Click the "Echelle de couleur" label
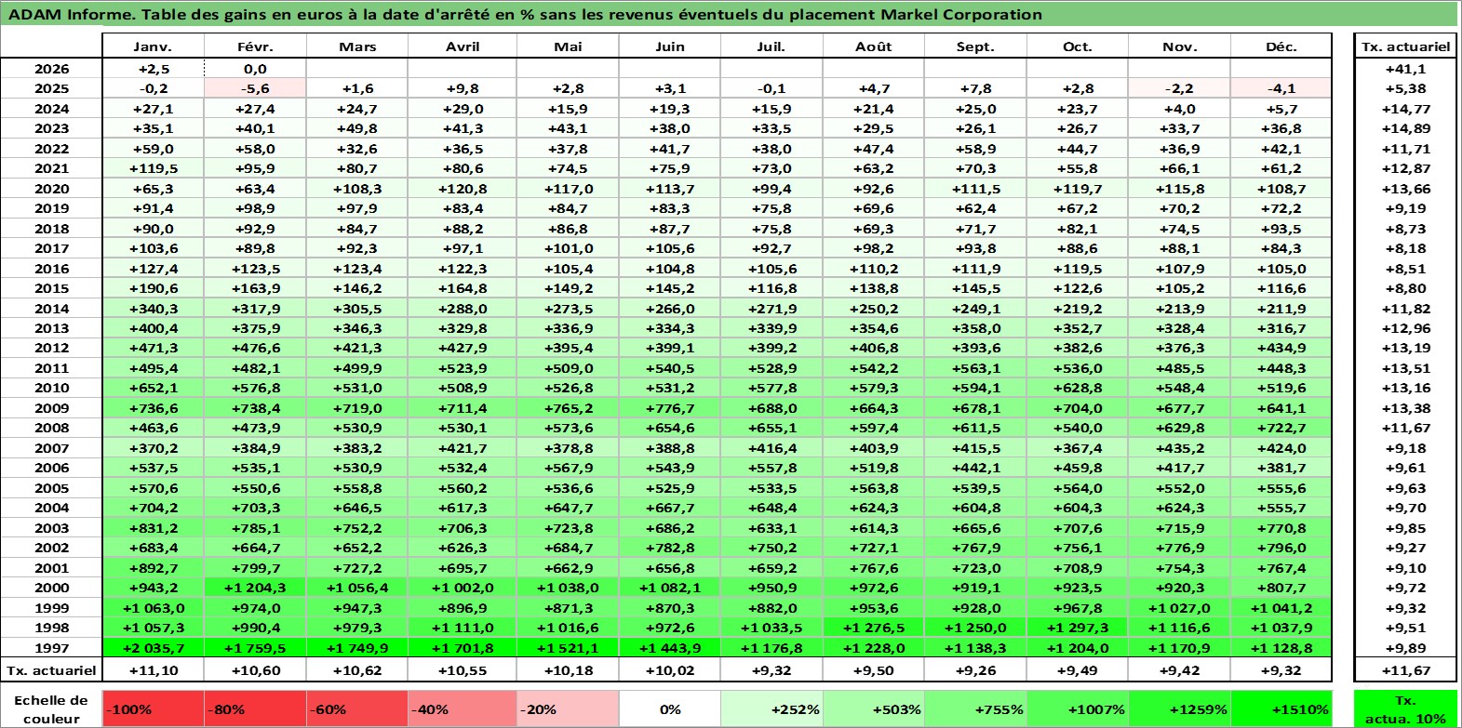Image resolution: width=1462 pixels, height=728 pixels. 51,709
